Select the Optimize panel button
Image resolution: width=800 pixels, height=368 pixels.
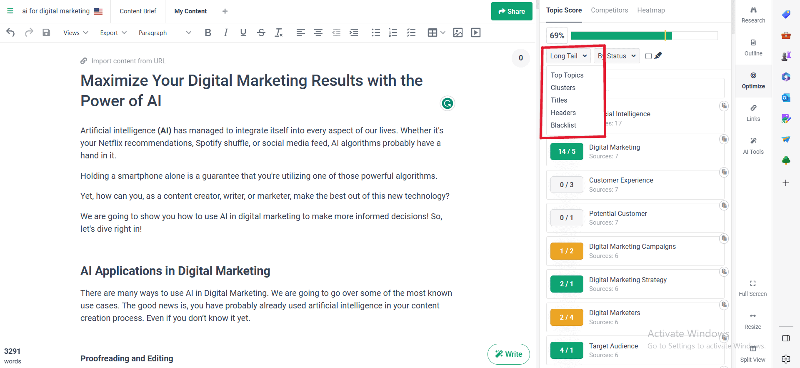pos(753,81)
